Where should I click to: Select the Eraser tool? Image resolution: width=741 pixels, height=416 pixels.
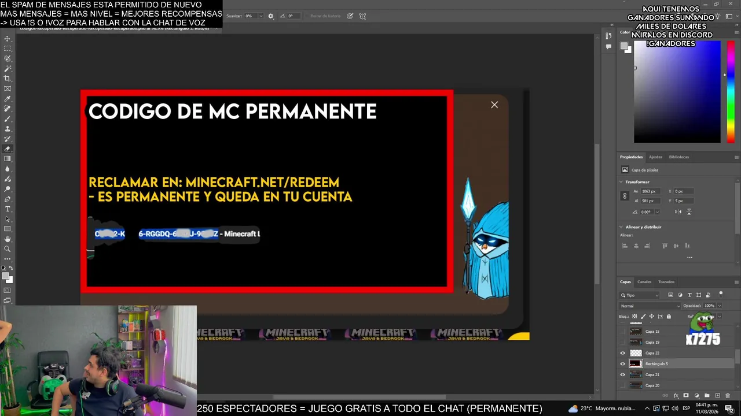click(x=8, y=148)
